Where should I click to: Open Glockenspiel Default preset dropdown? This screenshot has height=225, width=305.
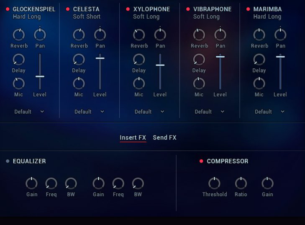[29, 112]
